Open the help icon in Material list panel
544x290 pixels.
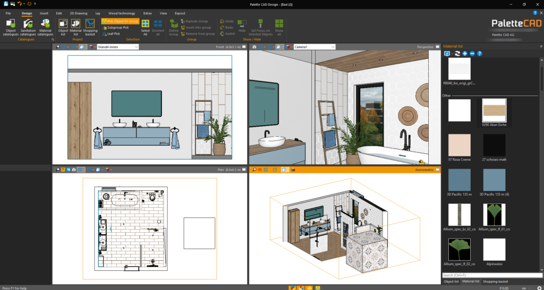tap(479, 54)
